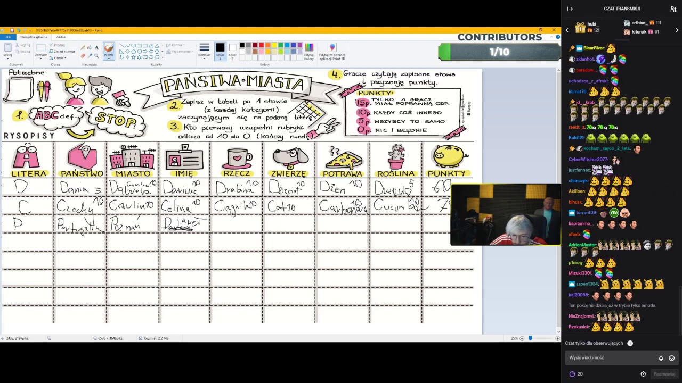Screen dimensions: 682x383
Task: Click the Bits icon in chat input
Action: [661, 358]
